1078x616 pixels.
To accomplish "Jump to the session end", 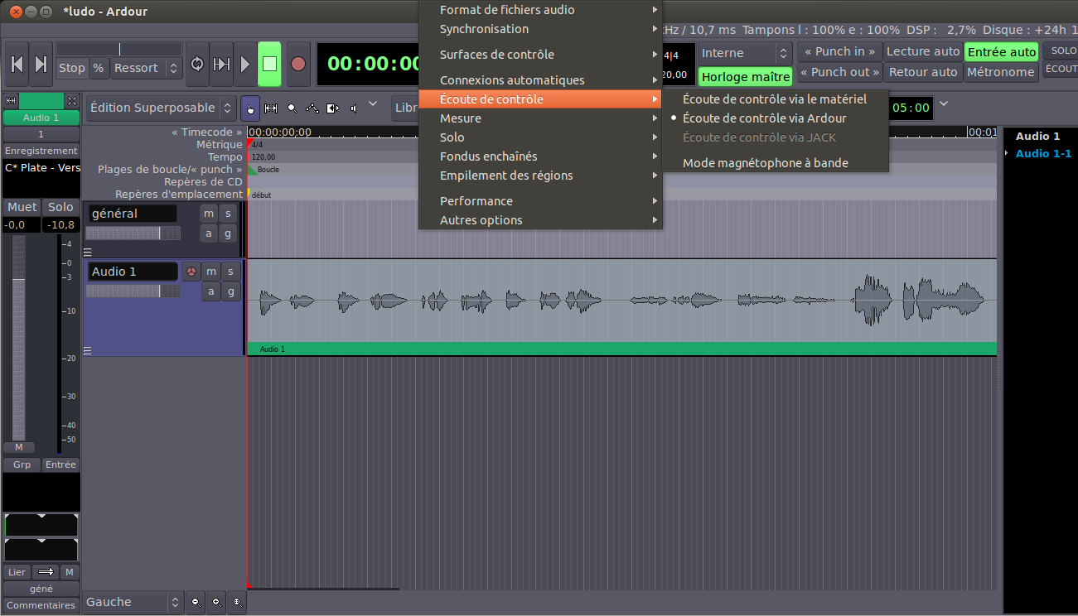I will (41, 65).
